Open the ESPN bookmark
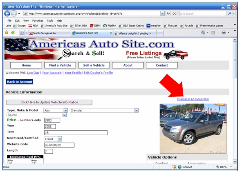 (95, 25)
